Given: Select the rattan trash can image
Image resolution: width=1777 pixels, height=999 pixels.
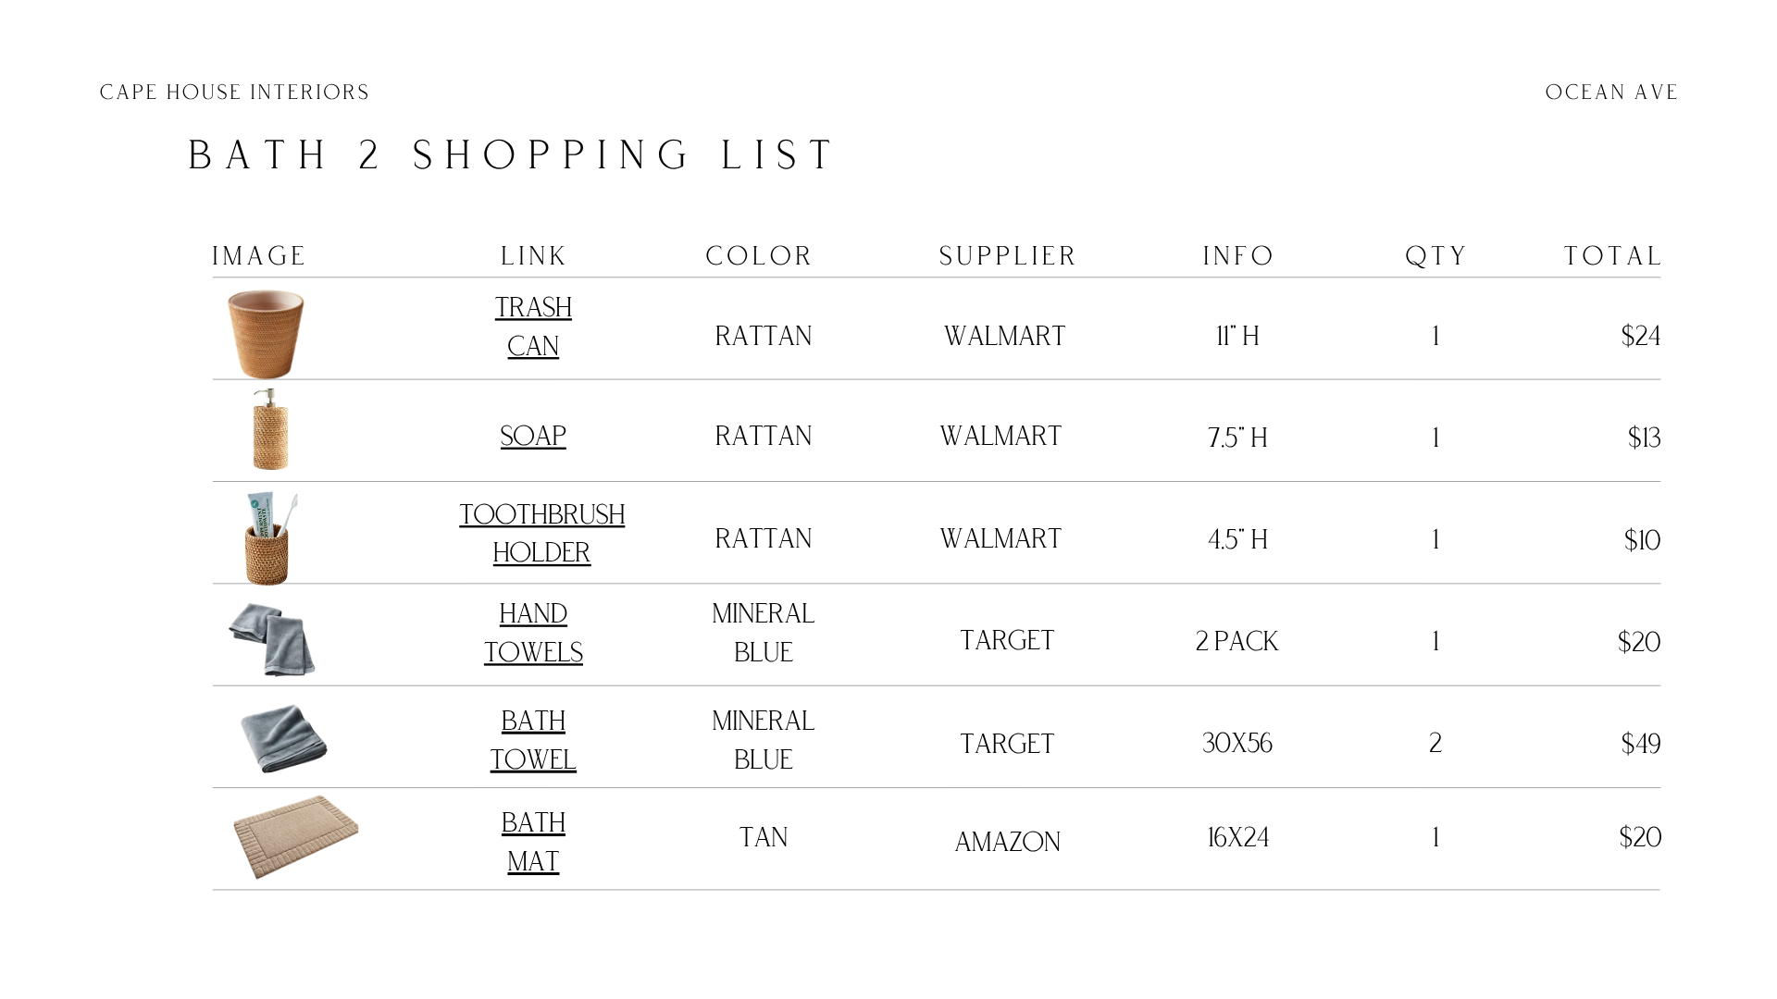Looking at the screenshot, I should pos(266,333).
